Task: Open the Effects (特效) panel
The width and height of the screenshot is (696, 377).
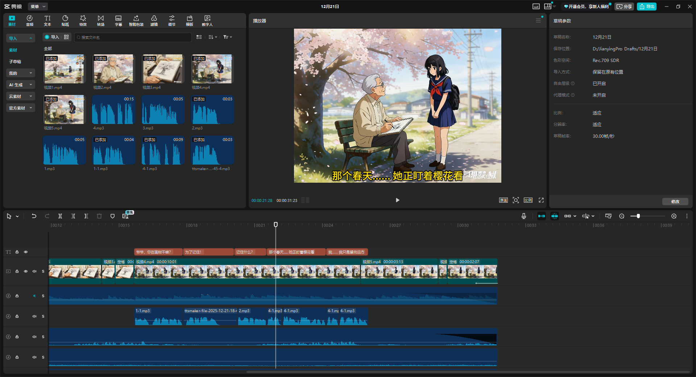Action: pyautogui.click(x=83, y=21)
